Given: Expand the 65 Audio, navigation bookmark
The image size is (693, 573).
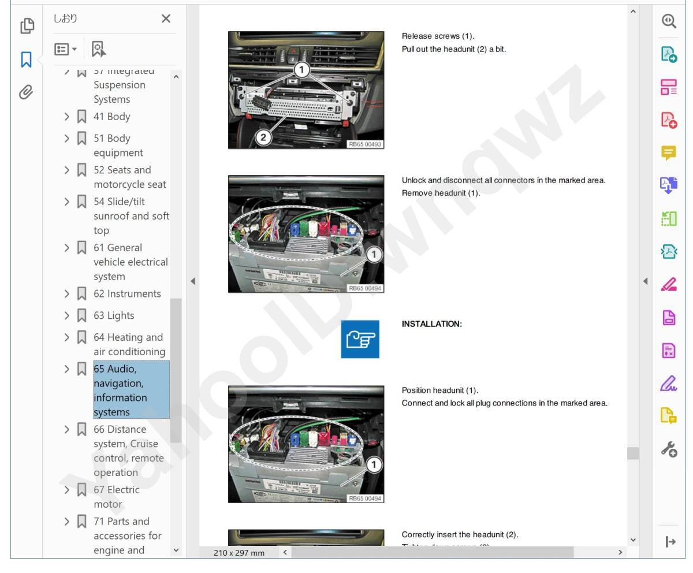Looking at the screenshot, I should (x=67, y=369).
